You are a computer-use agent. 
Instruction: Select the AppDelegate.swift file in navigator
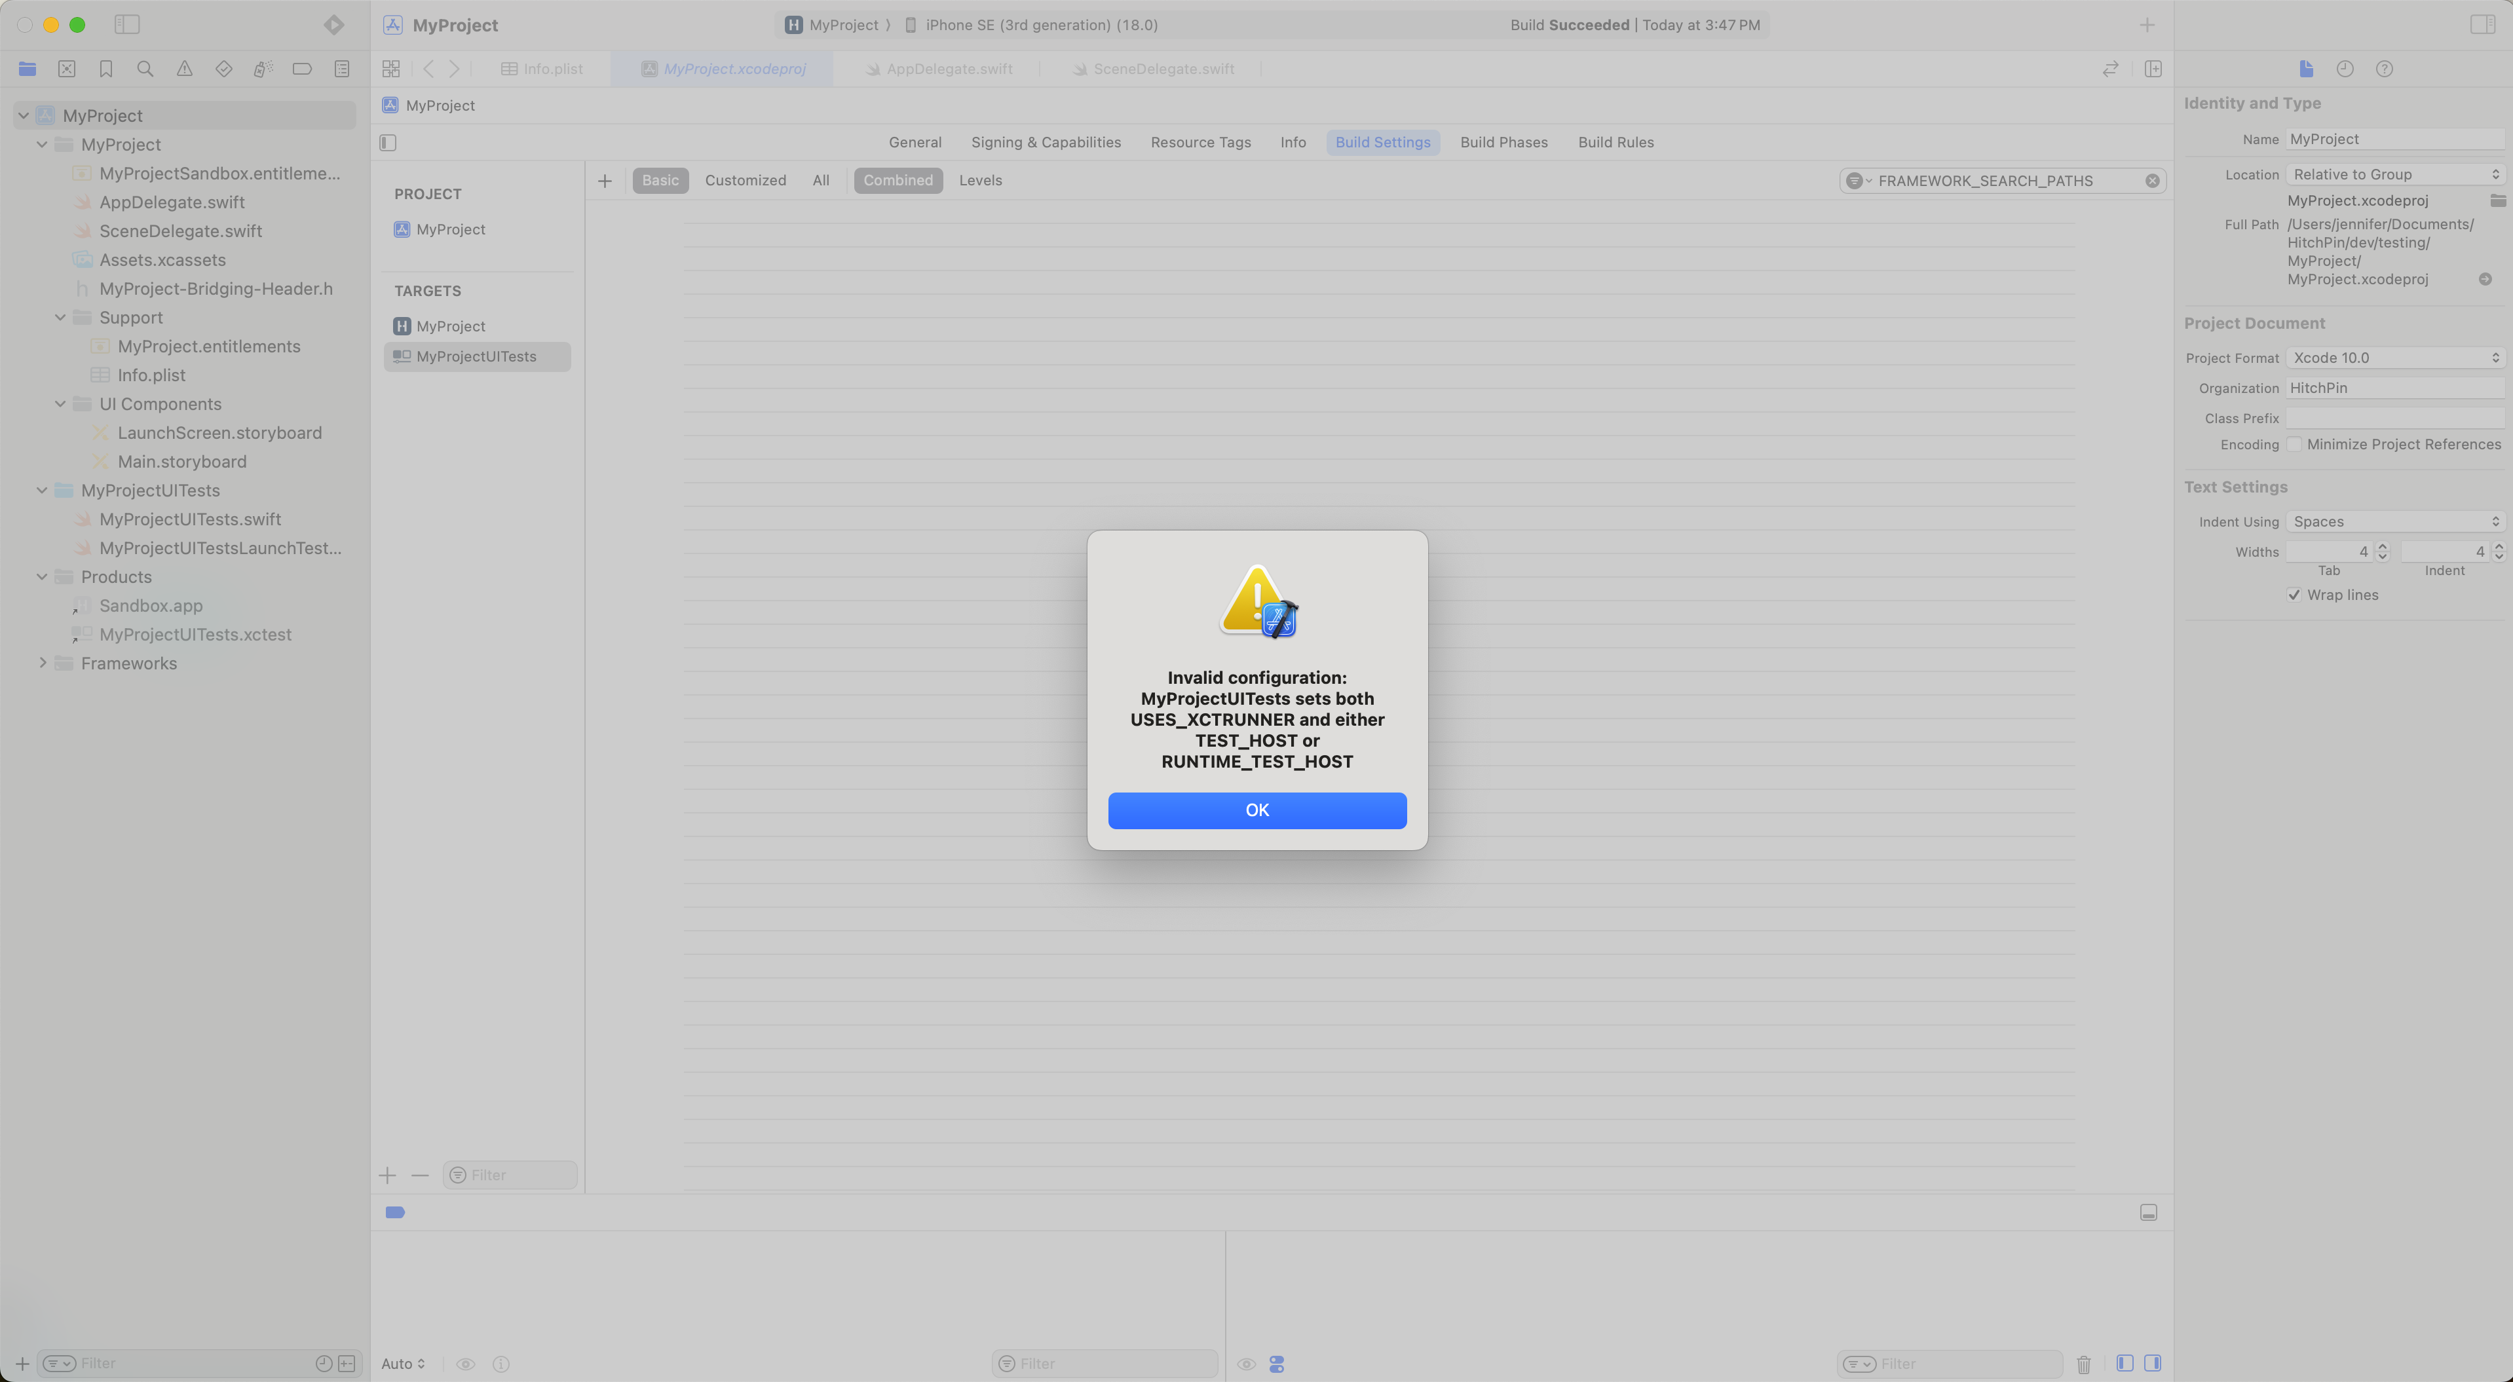point(172,202)
